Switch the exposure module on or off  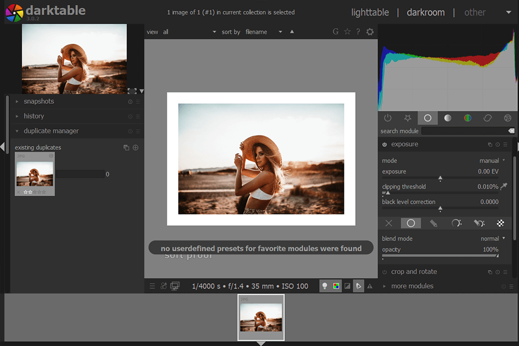click(x=384, y=144)
